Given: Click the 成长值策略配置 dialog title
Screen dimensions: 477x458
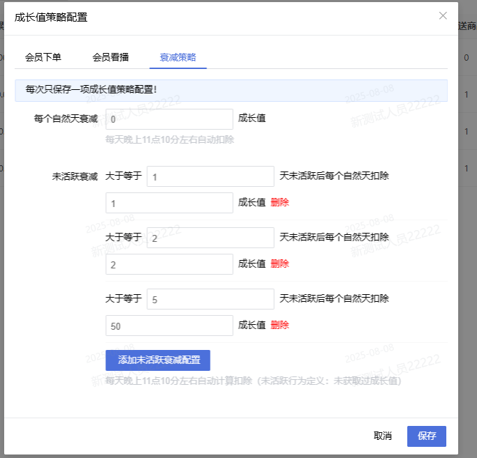Looking at the screenshot, I should pos(52,17).
